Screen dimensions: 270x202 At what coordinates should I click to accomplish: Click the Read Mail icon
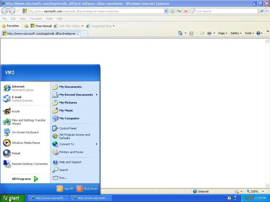tap(202, 33)
